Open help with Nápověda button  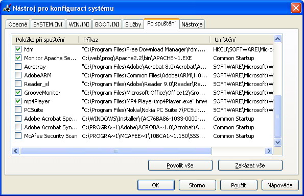[280, 185]
